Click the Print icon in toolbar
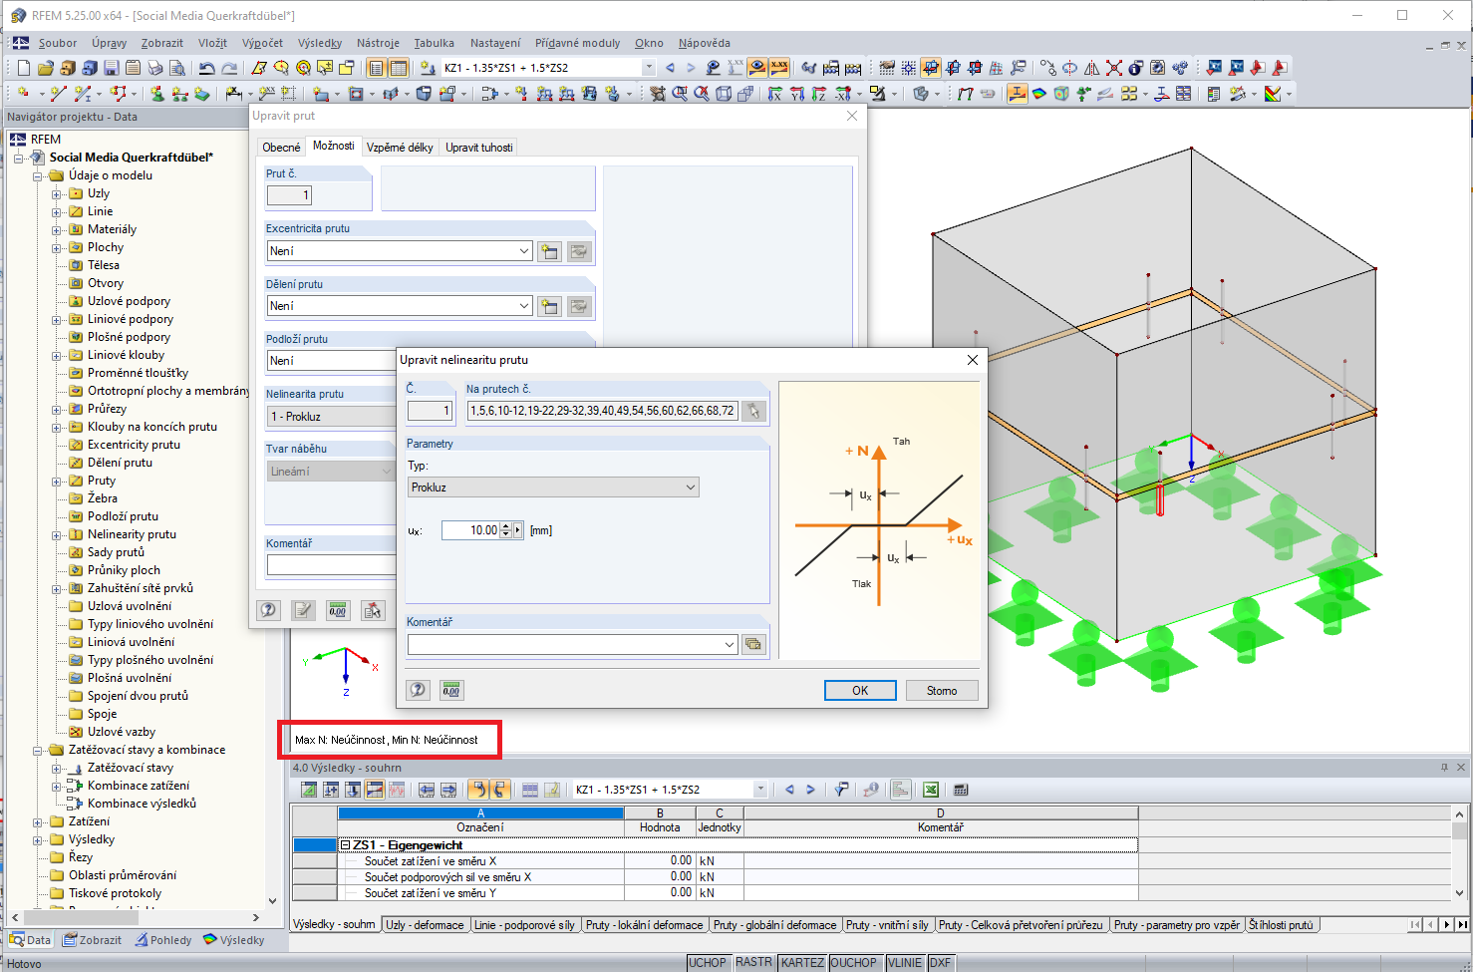1473x972 pixels. coord(154,68)
